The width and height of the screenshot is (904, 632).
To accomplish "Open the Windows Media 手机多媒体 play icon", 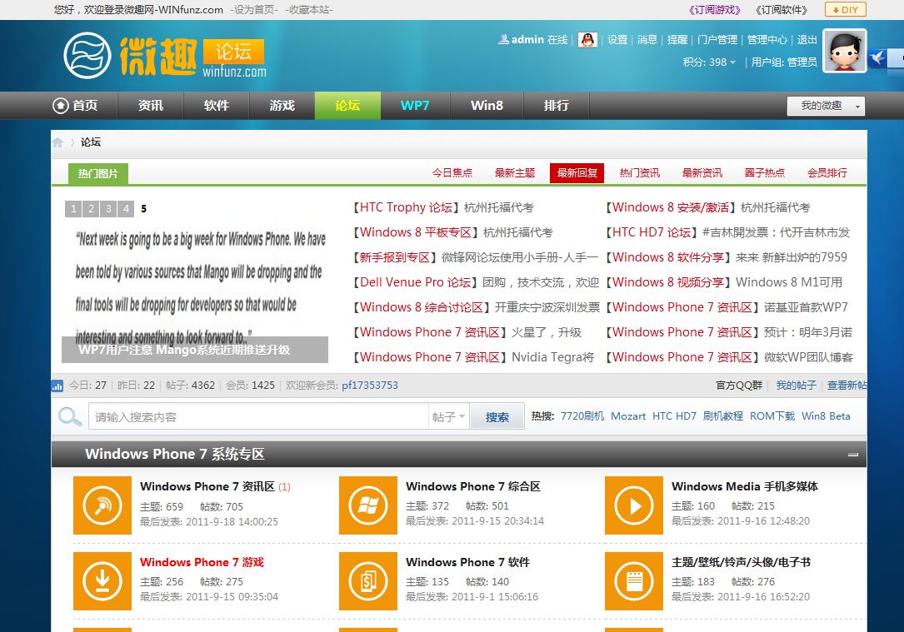I will [633, 505].
